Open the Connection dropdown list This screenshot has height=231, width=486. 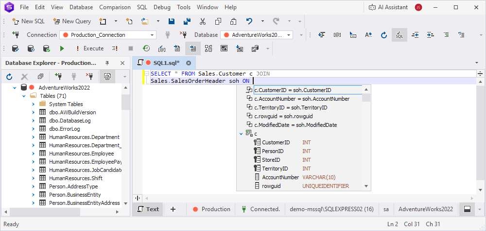point(152,35)
